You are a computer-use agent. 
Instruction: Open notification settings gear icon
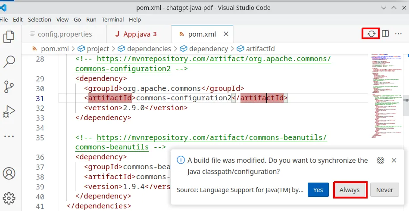[381, 161]
